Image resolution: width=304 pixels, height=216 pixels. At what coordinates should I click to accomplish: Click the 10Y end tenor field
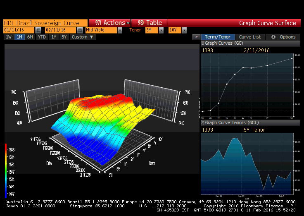tap(175, 30)
